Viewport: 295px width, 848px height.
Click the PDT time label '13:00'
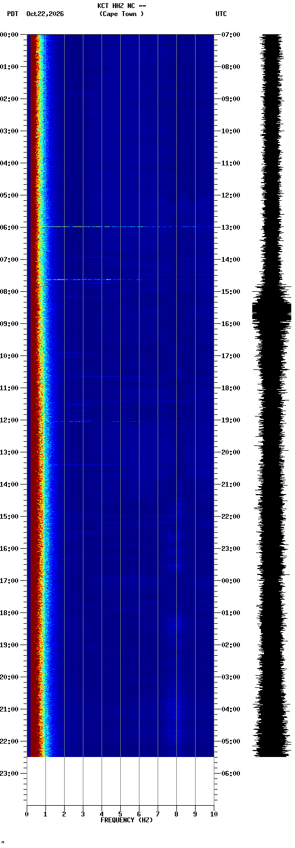coord(9,452)
